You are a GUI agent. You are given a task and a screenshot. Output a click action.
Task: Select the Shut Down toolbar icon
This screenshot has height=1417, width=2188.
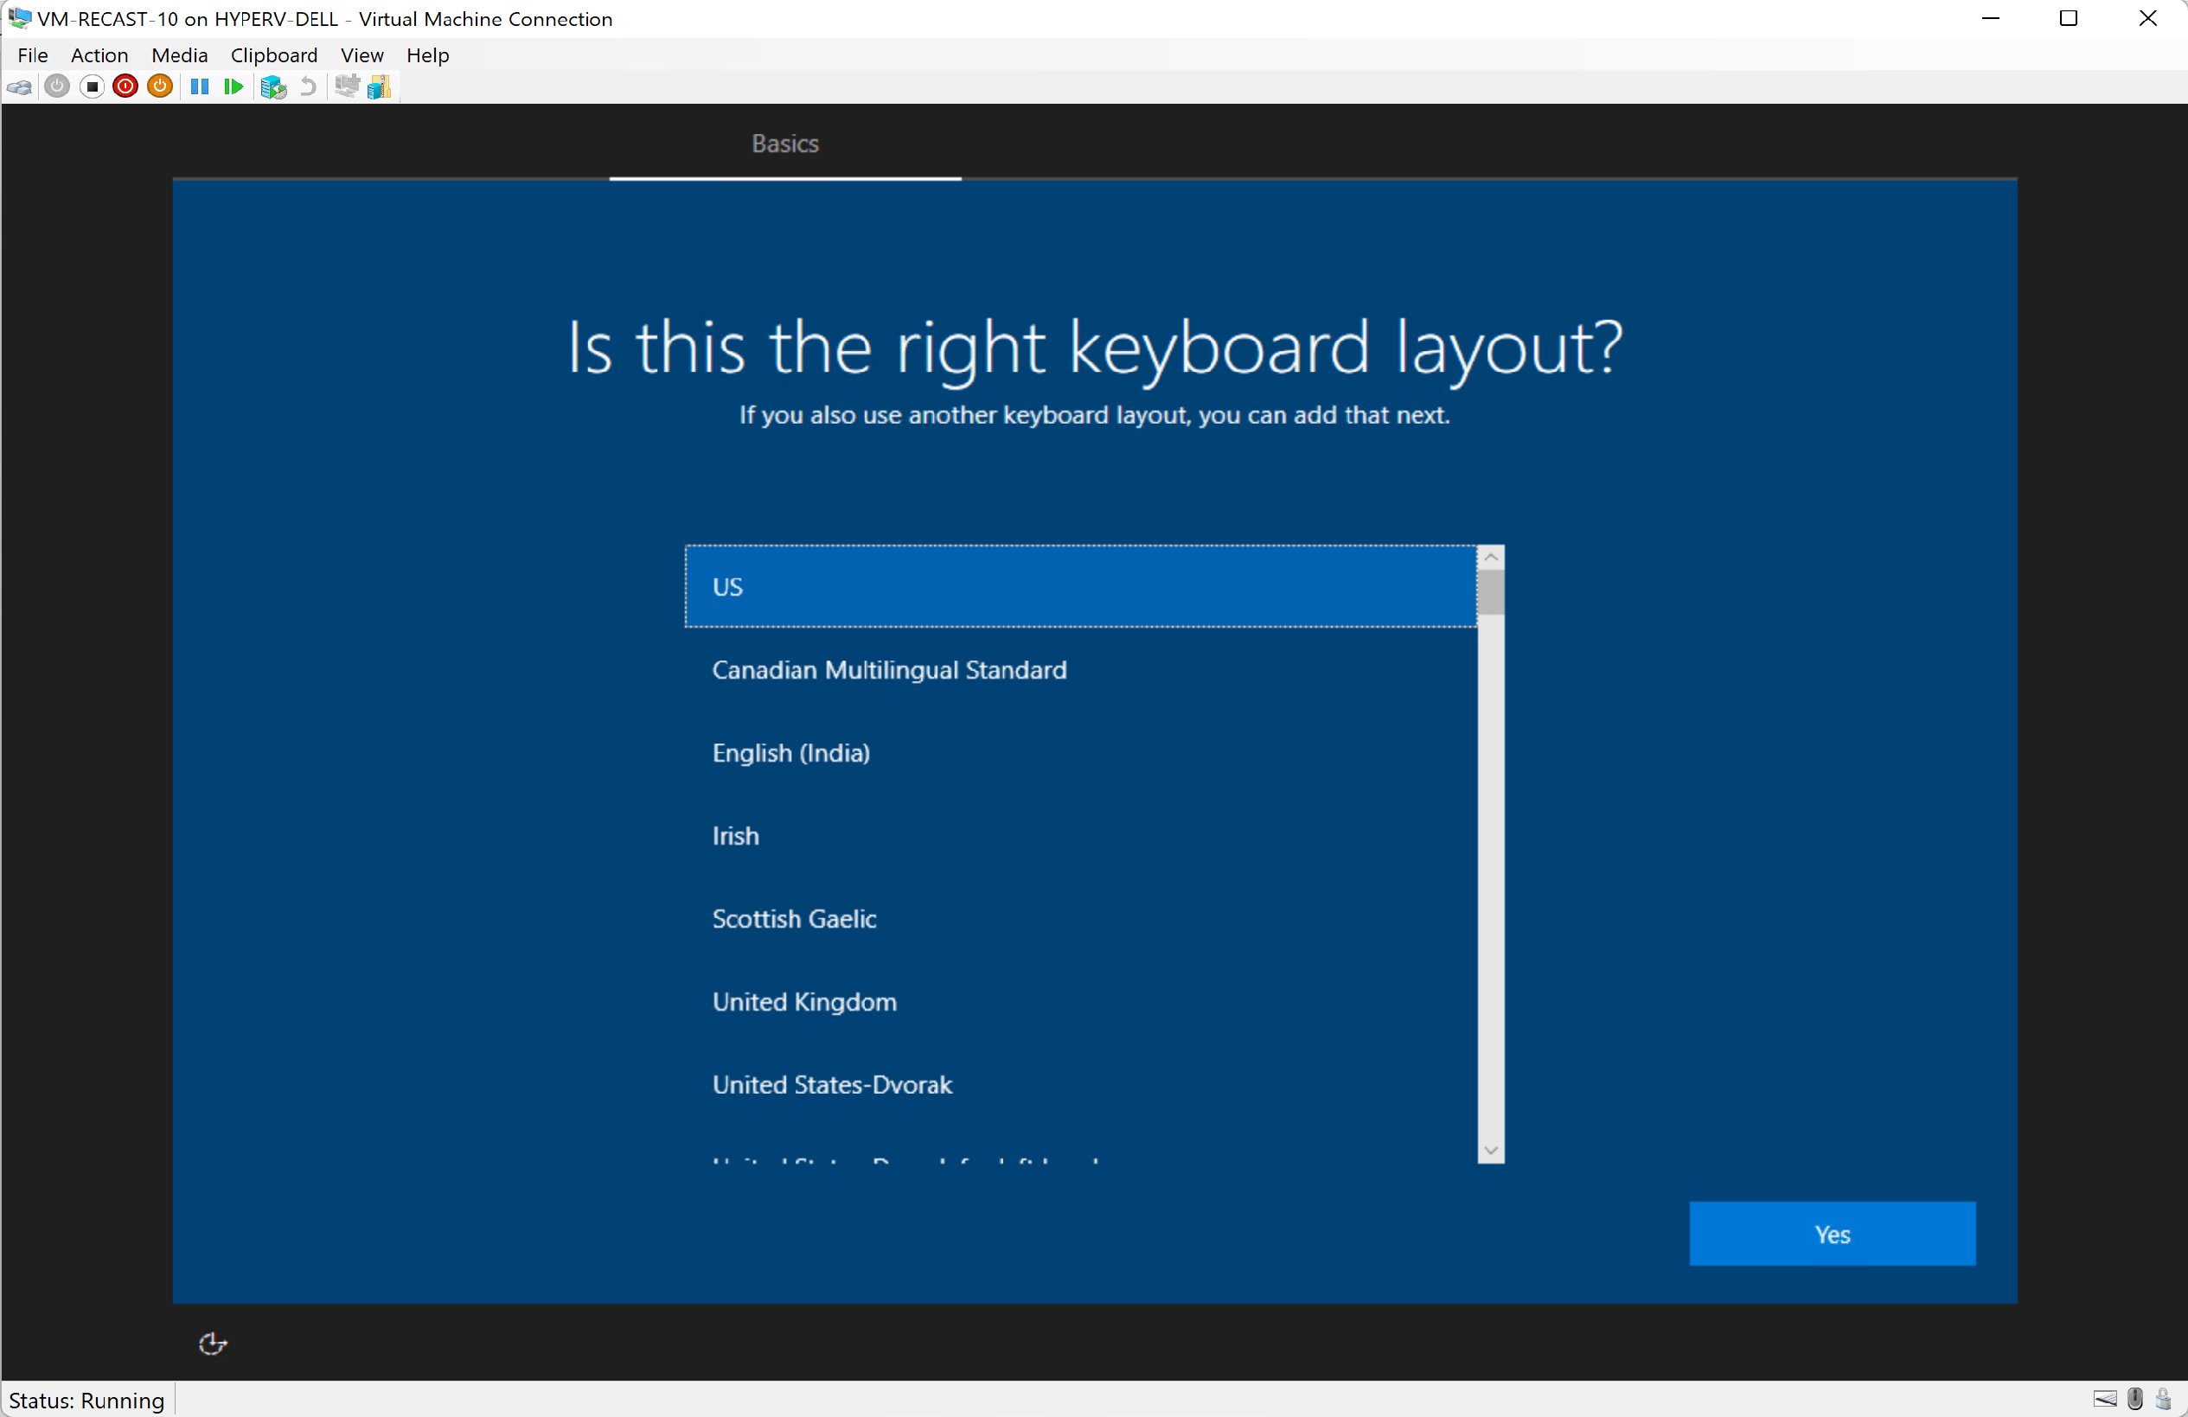click(126, 86)
